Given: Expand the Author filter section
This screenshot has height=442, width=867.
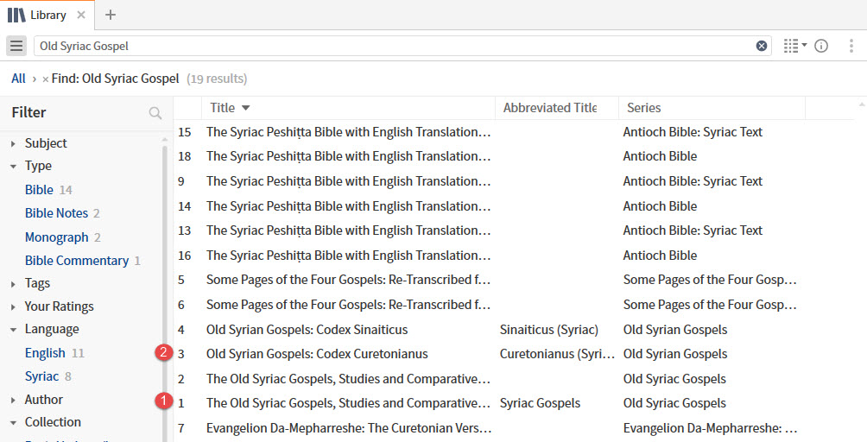Looking at the screenshot, I should point(13,400).
